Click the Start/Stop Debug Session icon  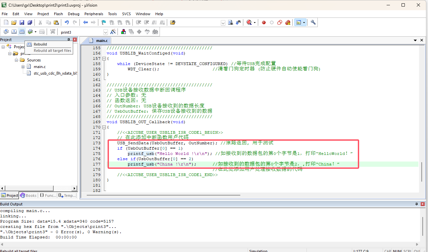pos(249,22)
